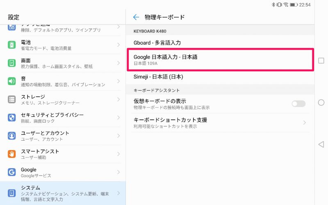Select Simeji - 日本語 (日本) keyboard
328x205 pixels.
[220, 77]
